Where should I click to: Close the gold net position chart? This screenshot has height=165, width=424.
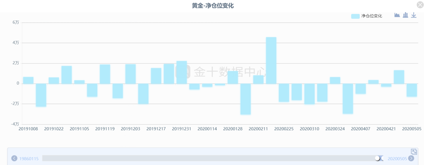pos(420,5)
